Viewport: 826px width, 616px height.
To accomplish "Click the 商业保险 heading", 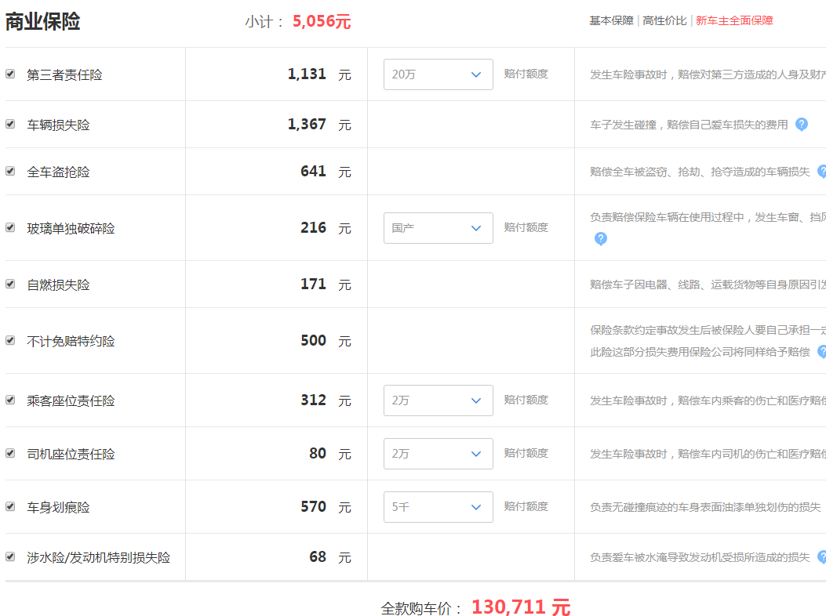I will coord(42,22).
